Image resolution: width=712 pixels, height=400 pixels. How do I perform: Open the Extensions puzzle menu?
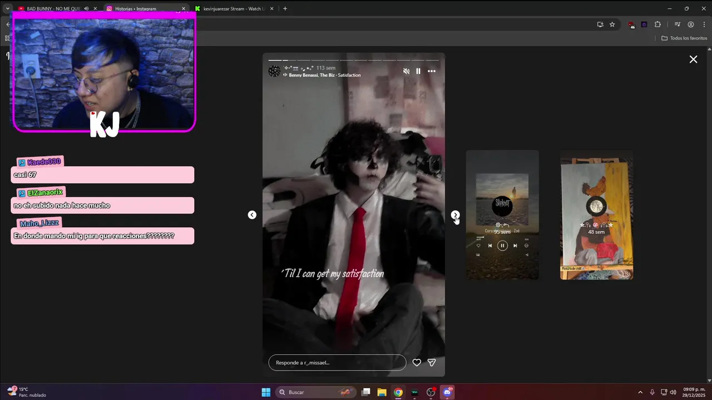click(657, 24)
